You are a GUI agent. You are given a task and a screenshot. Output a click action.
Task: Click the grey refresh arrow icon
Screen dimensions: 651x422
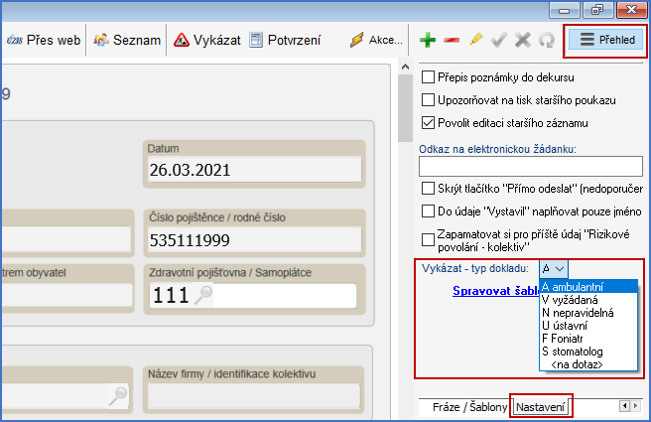546,40
